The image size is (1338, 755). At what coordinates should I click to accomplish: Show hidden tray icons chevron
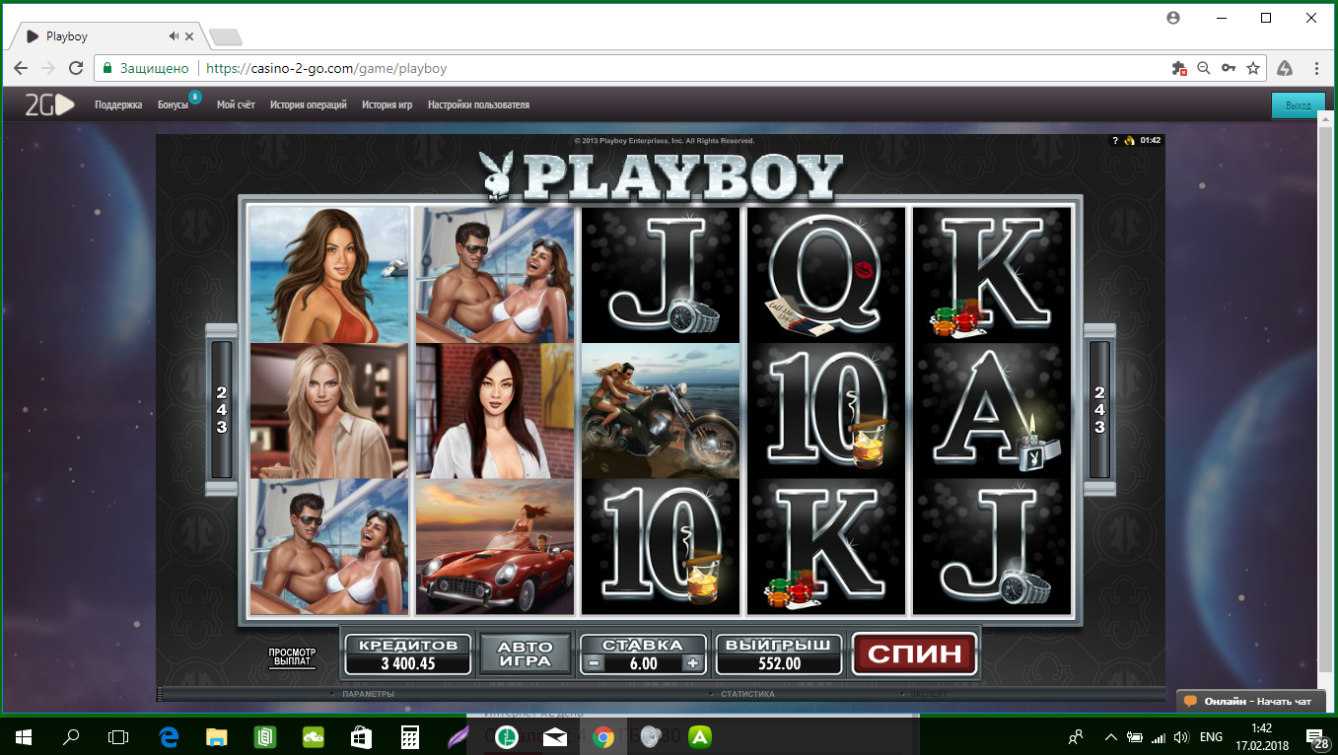point(1111,736)
